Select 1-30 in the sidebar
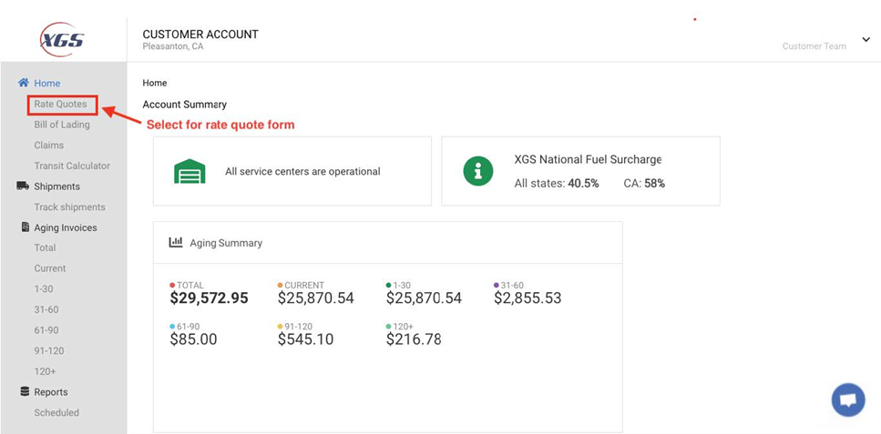Viewport: 881px width, 434px height. click(44, 288)
